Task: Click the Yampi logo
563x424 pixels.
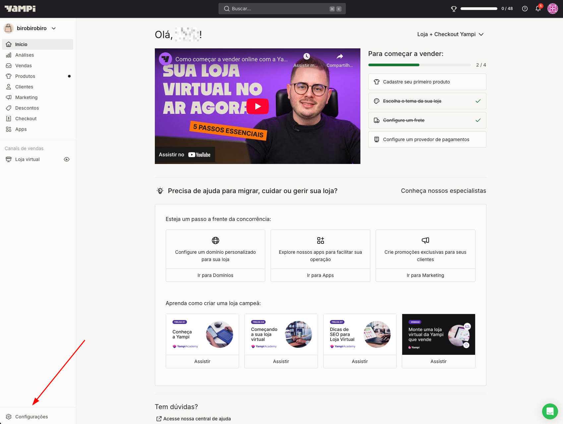Action: coord(20,9)
